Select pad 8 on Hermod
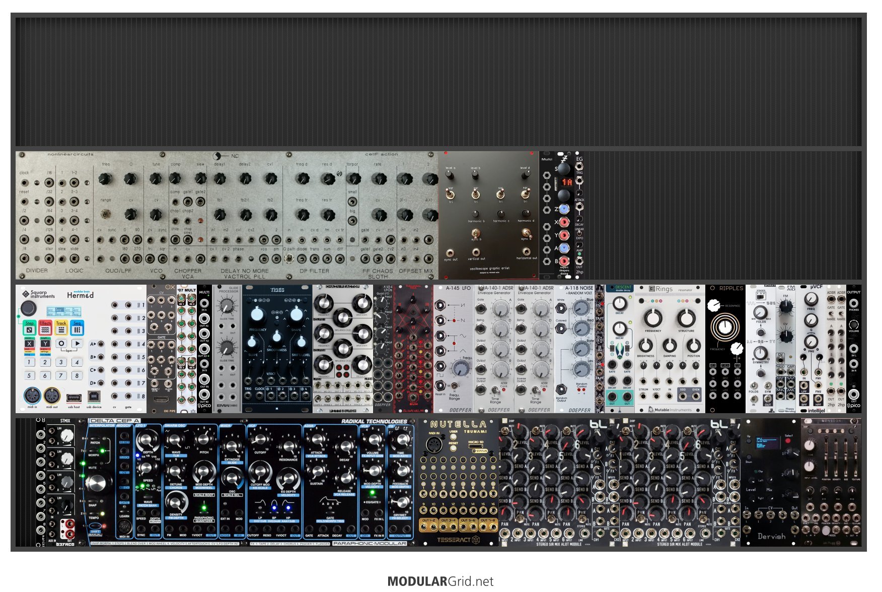The image size is (882, 592). (x=77, y=375)
